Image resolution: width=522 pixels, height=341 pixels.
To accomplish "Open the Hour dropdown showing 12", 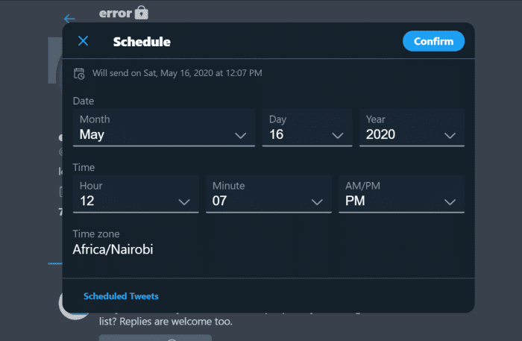I will (136, 194).
